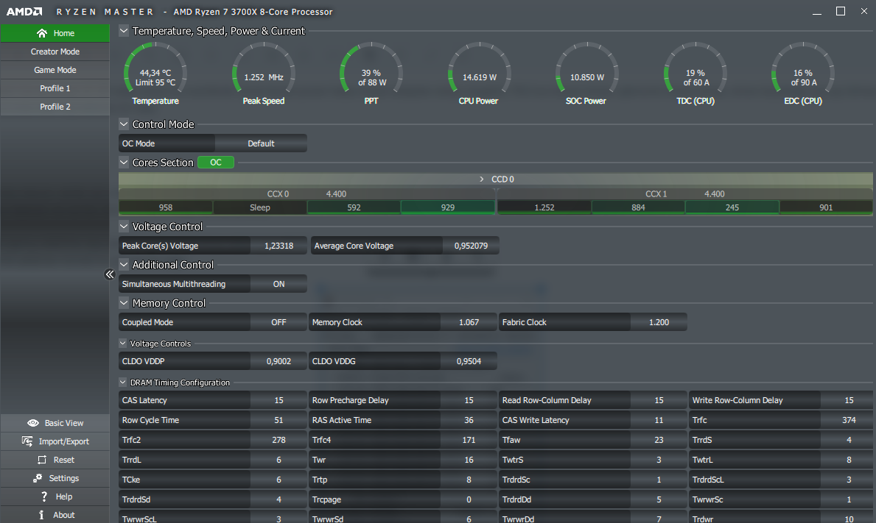This screenshot has height=523, width=876.
Task: Expand the CCD 0 chevron
Action: 482,179
